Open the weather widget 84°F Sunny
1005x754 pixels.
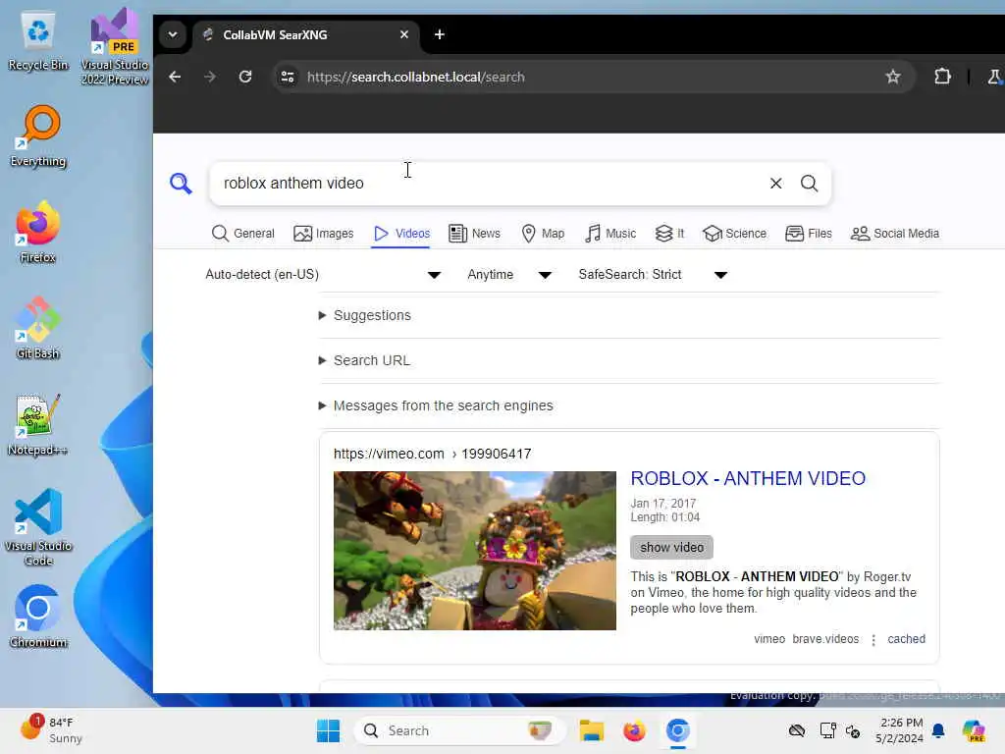pos(51,730)
